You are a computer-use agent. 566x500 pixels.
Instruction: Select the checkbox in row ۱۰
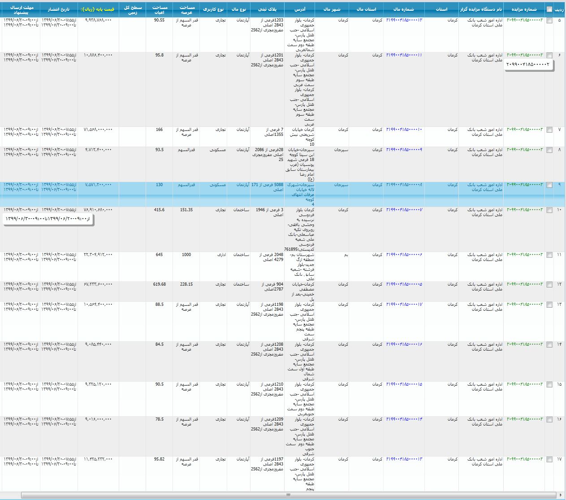click(549, 210)
